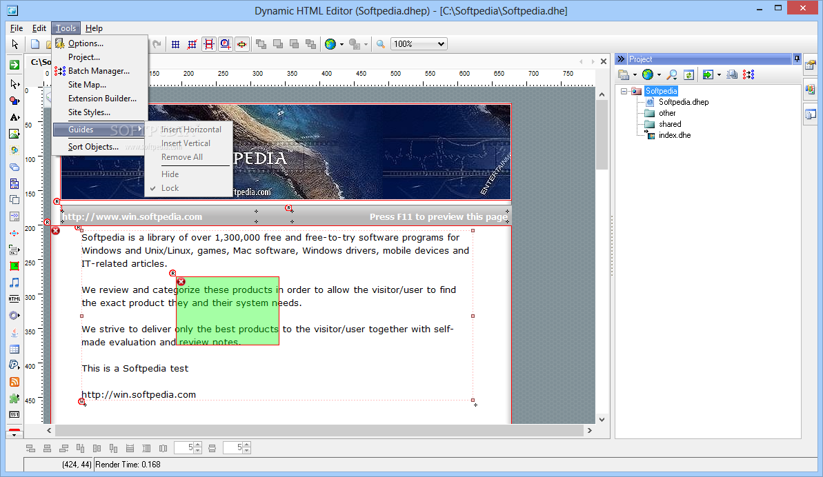Image resolution: width=823 pixels, height=477 pixels.
Task: Click the Bring to Front icon
Action: (x=261, y=44)
